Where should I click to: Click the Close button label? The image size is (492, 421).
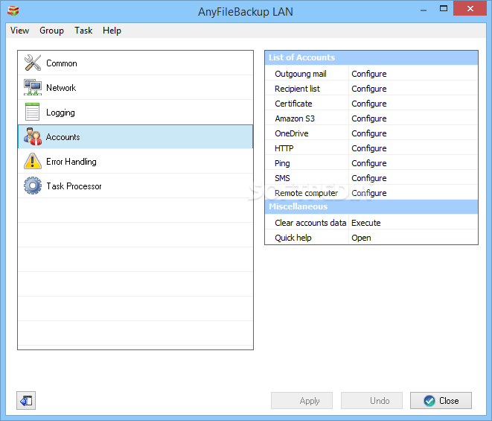coord(449,401)
